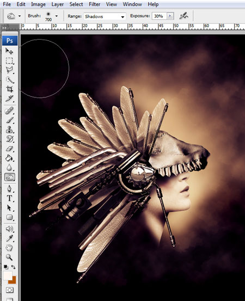Image resolution: width=245 pixels, height=301 pixels.
Task: Click the Exposure 30% input field
Action: (160, 16)
